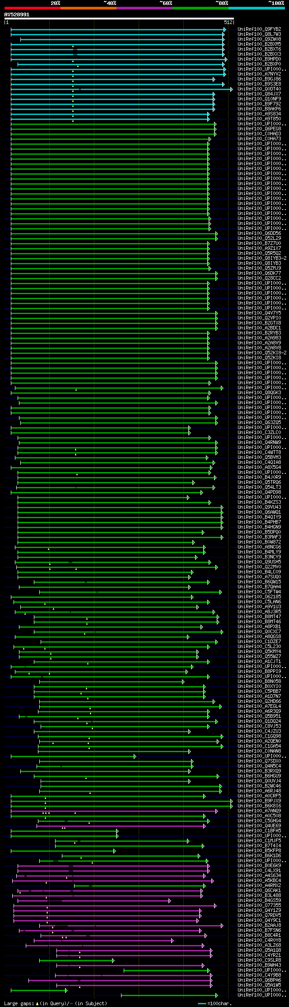Screen dimensions: 289x1007
Task: Select the UniRef100_Q28CC2 label
Action: tap(259, 278)
